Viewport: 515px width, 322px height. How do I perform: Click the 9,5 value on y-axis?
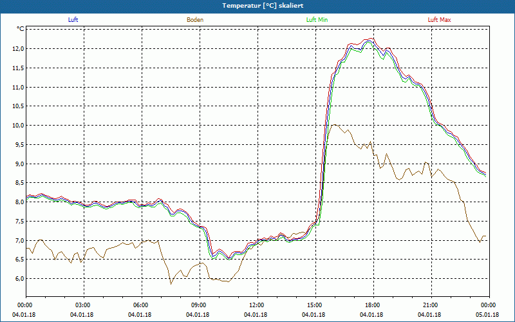pyautogui.click(x=19, y=144)
